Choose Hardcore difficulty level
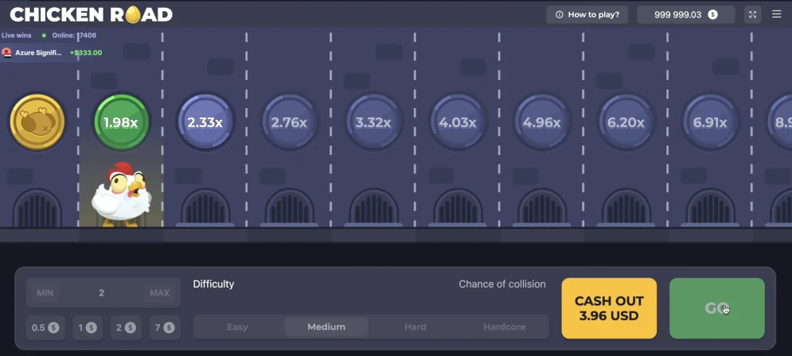 click(x=505, y=327)
